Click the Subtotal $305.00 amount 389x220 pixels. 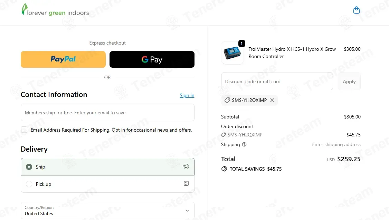tap(352, 117)
